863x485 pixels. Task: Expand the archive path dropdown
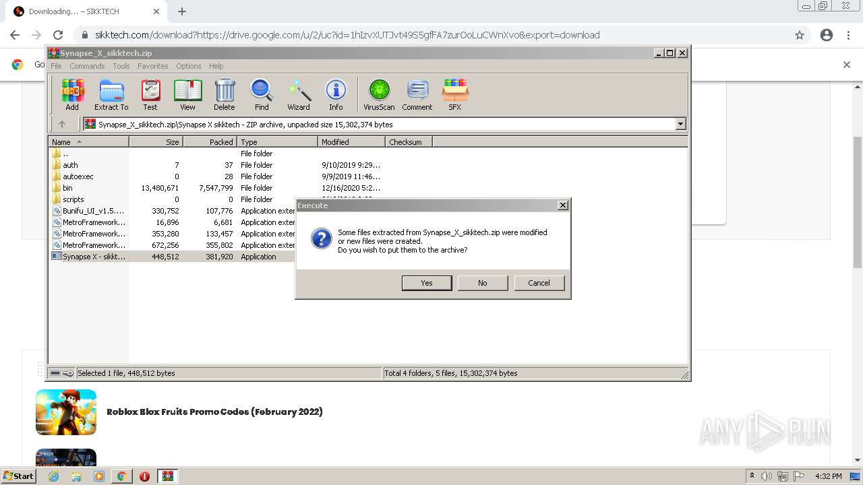coord(680,124)
